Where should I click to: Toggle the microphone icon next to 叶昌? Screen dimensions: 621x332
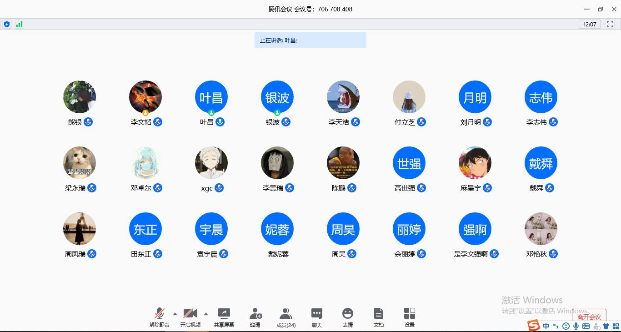pos(220,122)
